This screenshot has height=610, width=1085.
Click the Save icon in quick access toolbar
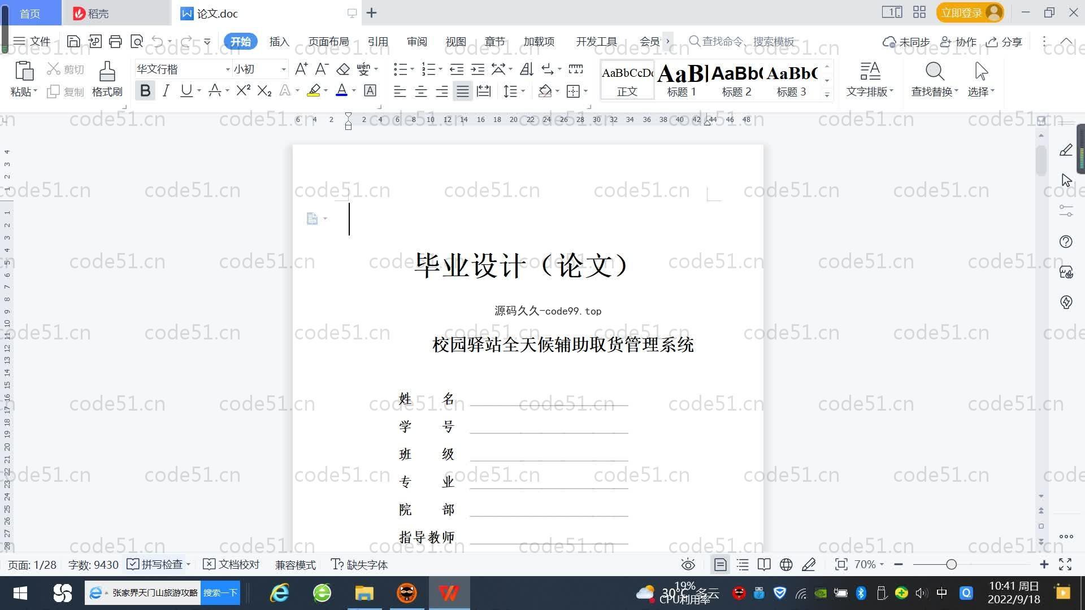click(x=73, y=41)
